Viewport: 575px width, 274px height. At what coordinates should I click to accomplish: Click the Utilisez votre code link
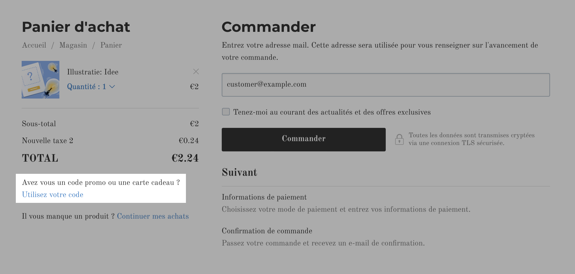coord(53,195)
